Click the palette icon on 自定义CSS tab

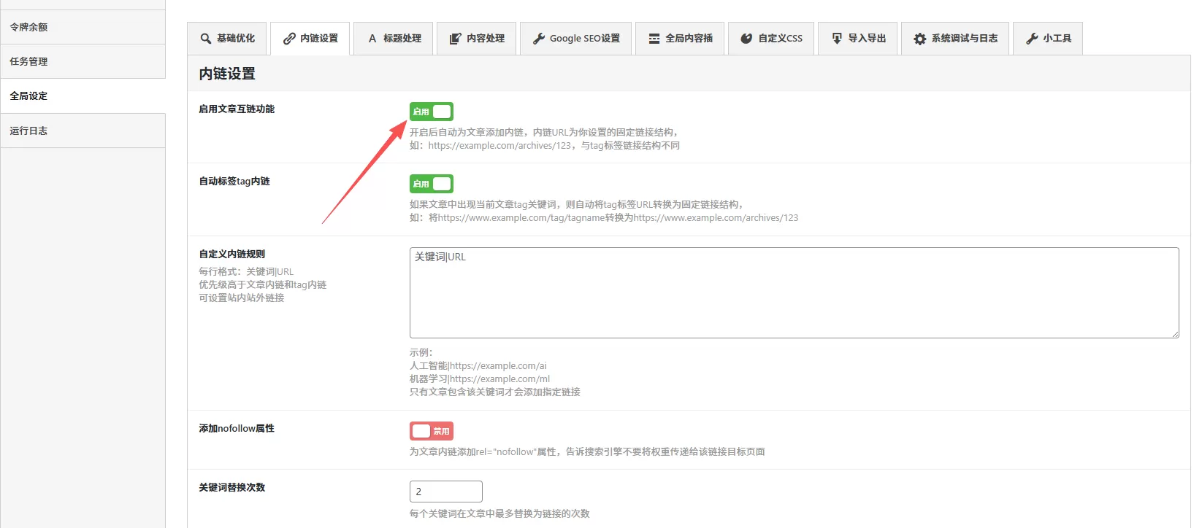tap(746, 39)
